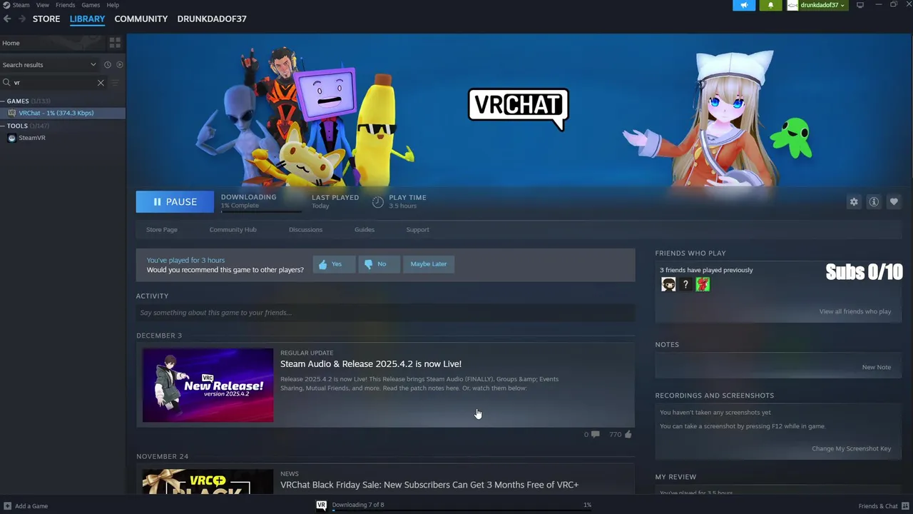This screenshot has width=913, height=514.
Task: Open Steam Audio & Release 2025.4.2 headline
Action: tap(371, 364)
